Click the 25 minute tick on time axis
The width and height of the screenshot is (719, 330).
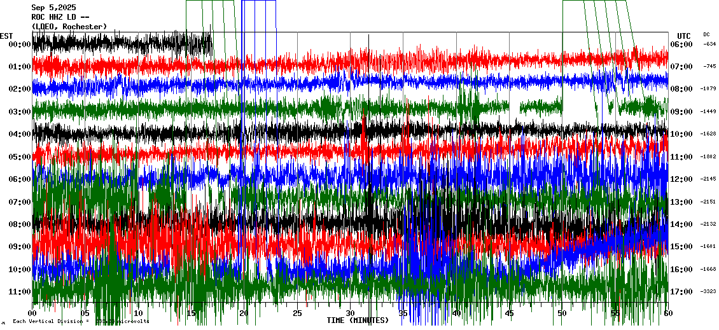(297, 313)
